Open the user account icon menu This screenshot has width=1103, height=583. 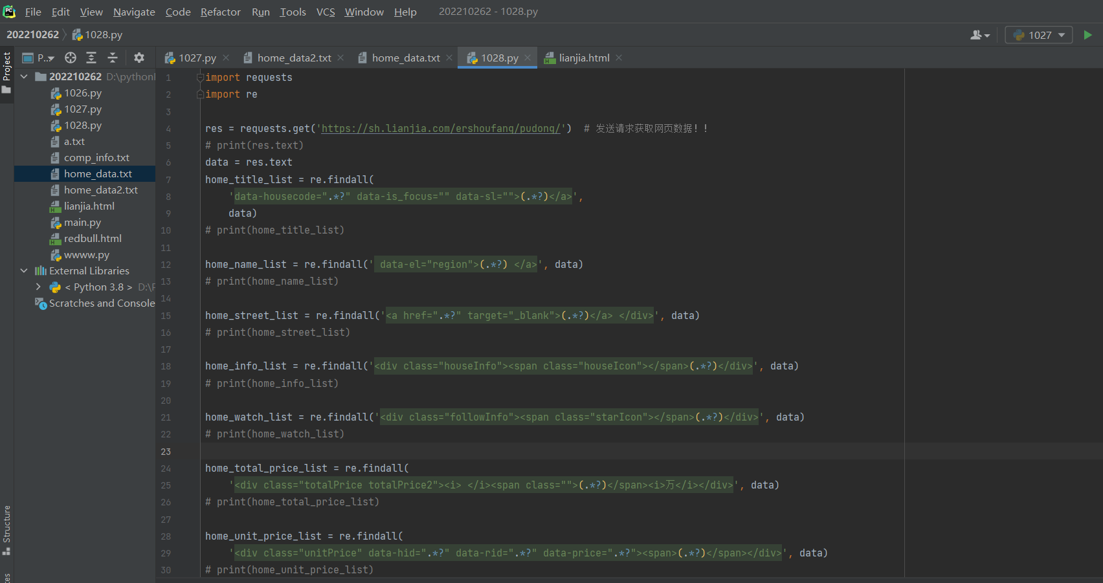[980, 35]
